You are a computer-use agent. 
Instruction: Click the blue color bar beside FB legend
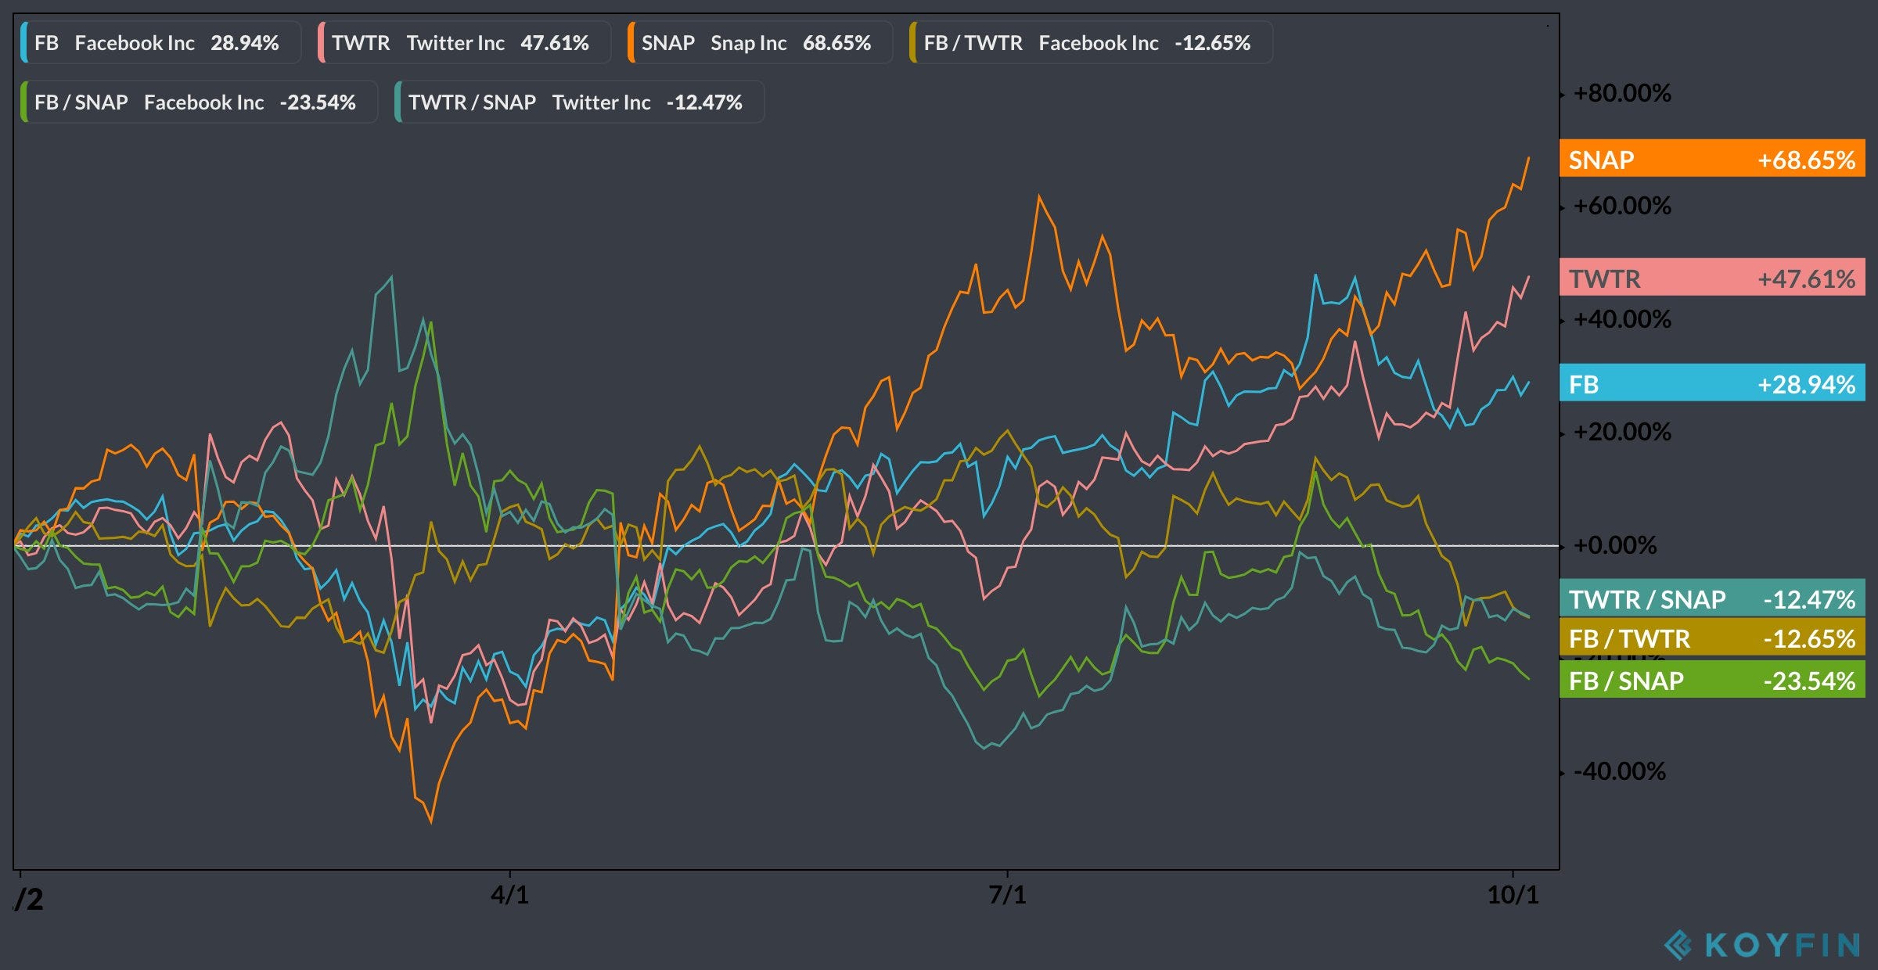[x=24, y=43]
